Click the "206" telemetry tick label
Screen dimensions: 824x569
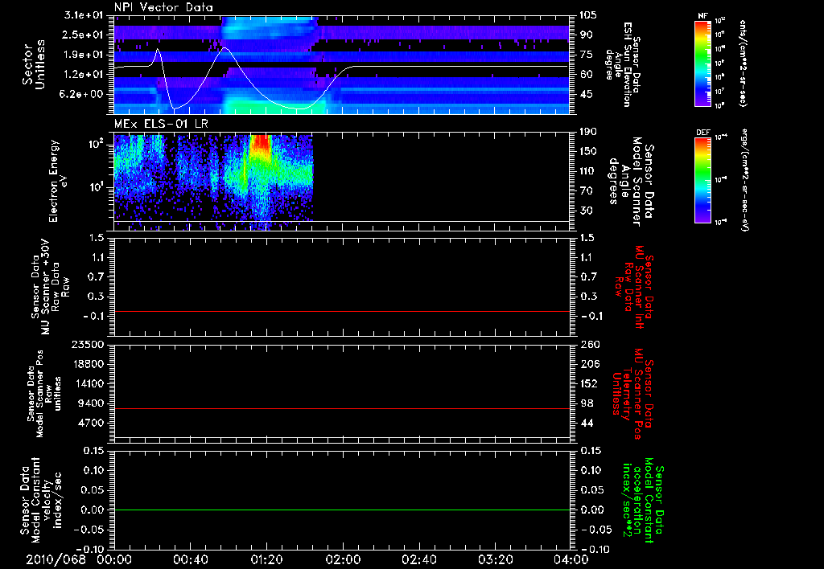click(x=588, y=364)
